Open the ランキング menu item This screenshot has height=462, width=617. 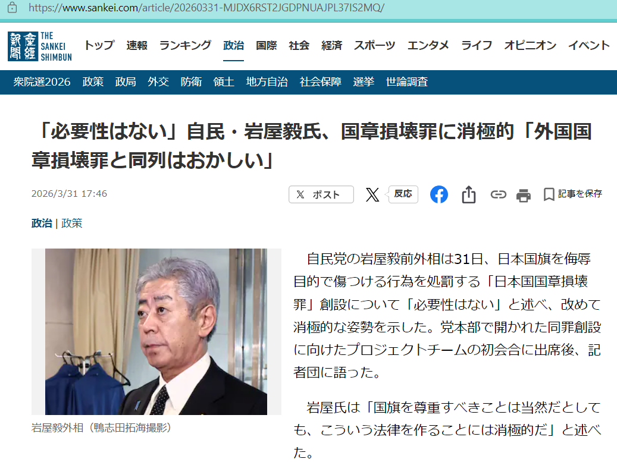pyautogui.click(x=185, y=46)
